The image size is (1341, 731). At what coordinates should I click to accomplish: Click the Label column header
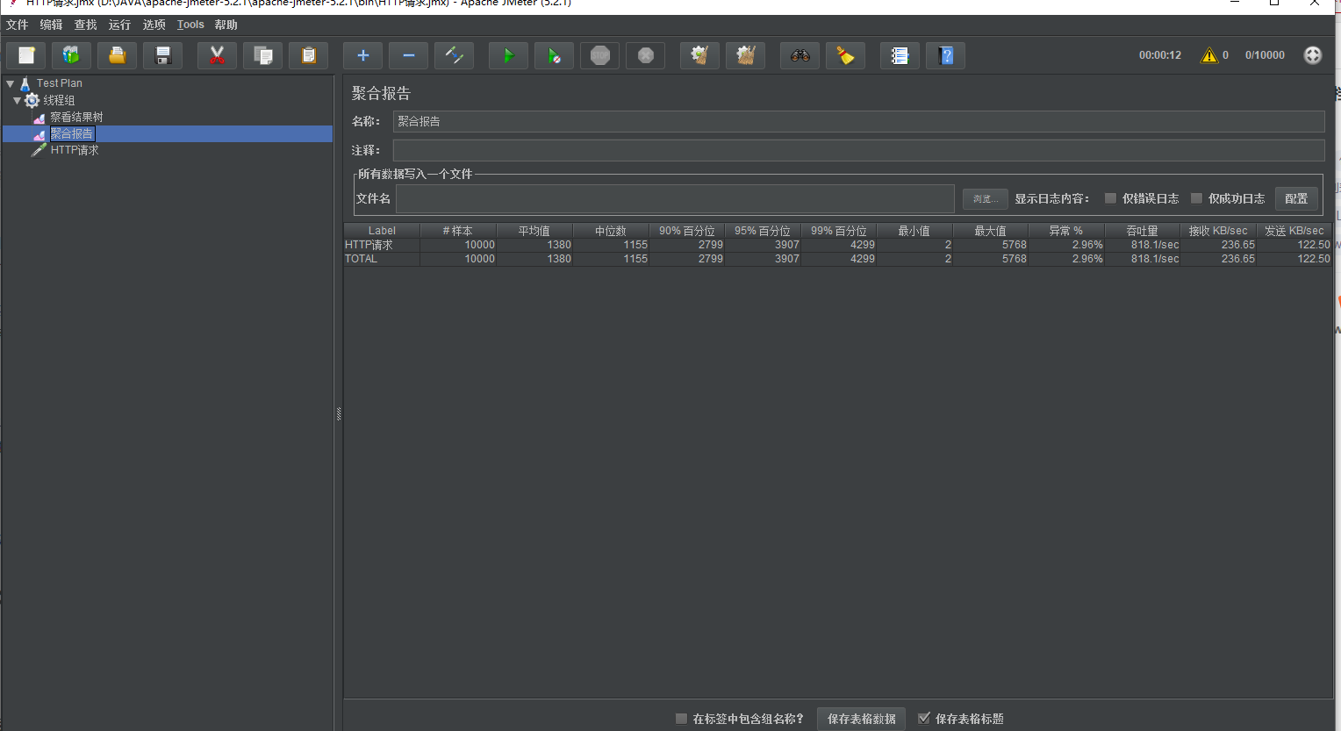tap(382, 231)
